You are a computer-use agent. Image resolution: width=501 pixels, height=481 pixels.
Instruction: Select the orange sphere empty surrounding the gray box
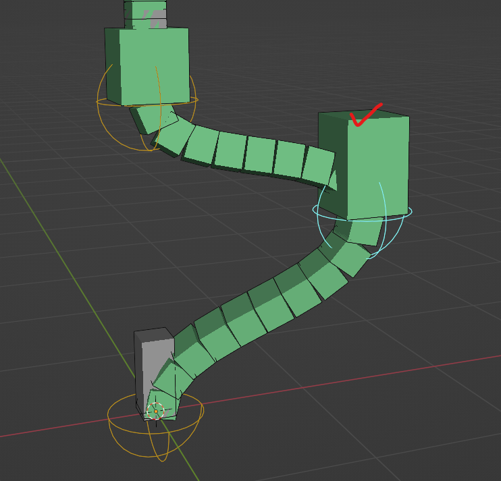[x=155, y=426]
